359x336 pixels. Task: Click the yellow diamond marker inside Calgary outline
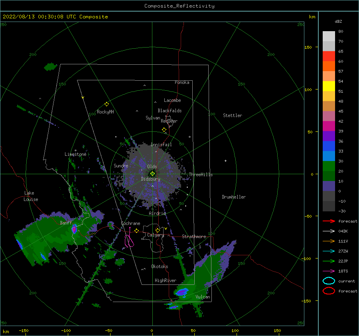(158, 230)
